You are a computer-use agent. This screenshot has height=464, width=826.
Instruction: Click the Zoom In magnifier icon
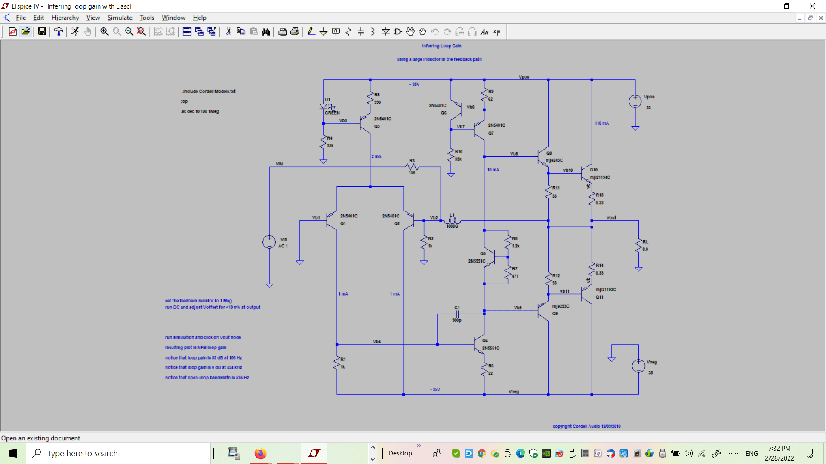[x=104, y=32]
